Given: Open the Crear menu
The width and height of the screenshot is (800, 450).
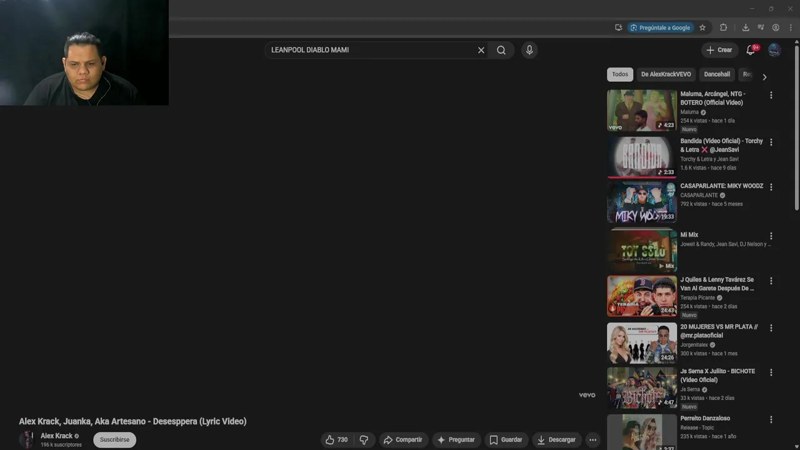Looking at the screenshot, I should (x=719, y=50).
